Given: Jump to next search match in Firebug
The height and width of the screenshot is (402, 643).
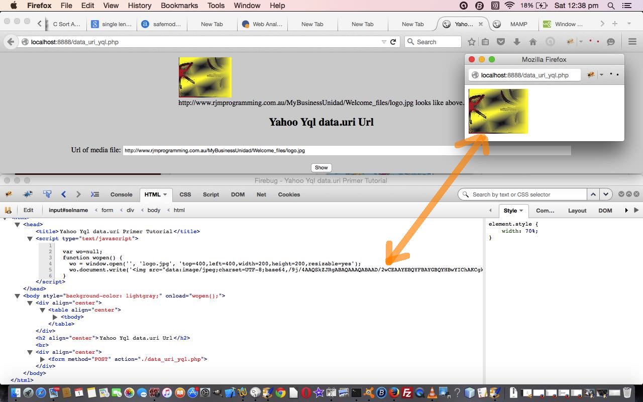Looking at the screenshot, I should pos(605,194).
